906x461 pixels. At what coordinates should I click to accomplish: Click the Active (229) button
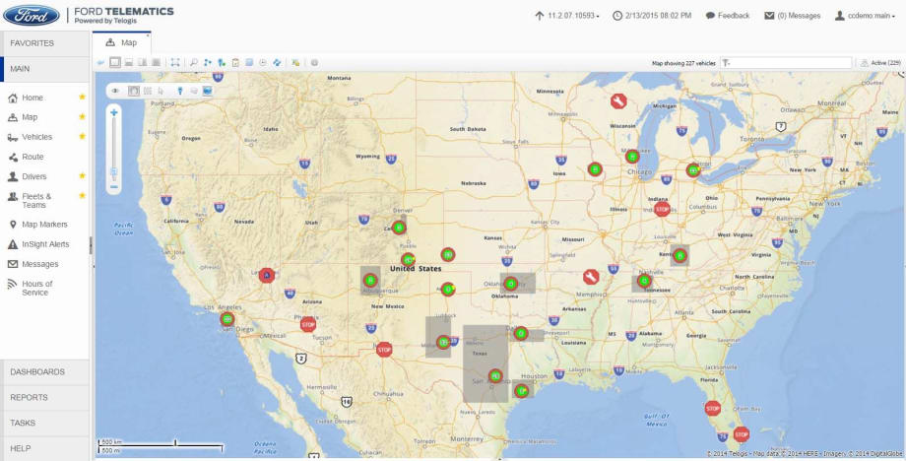pyautogui.click(x=880, y=63)
